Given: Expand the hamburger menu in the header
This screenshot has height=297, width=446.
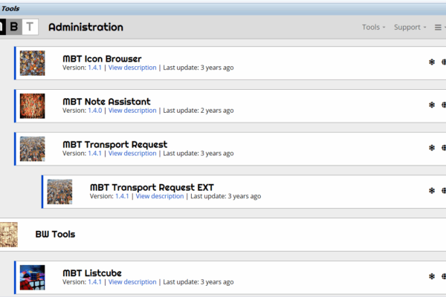Looking at the screenshot, I should 439,27.
